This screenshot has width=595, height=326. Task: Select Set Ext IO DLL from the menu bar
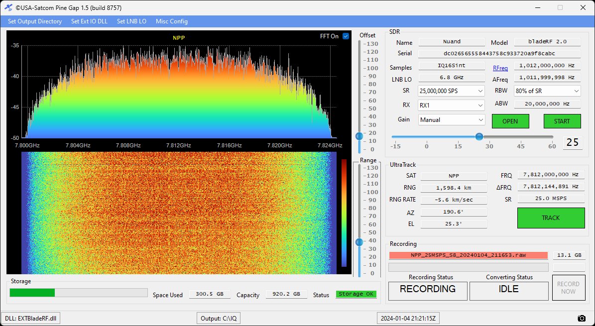click(89, 21)
